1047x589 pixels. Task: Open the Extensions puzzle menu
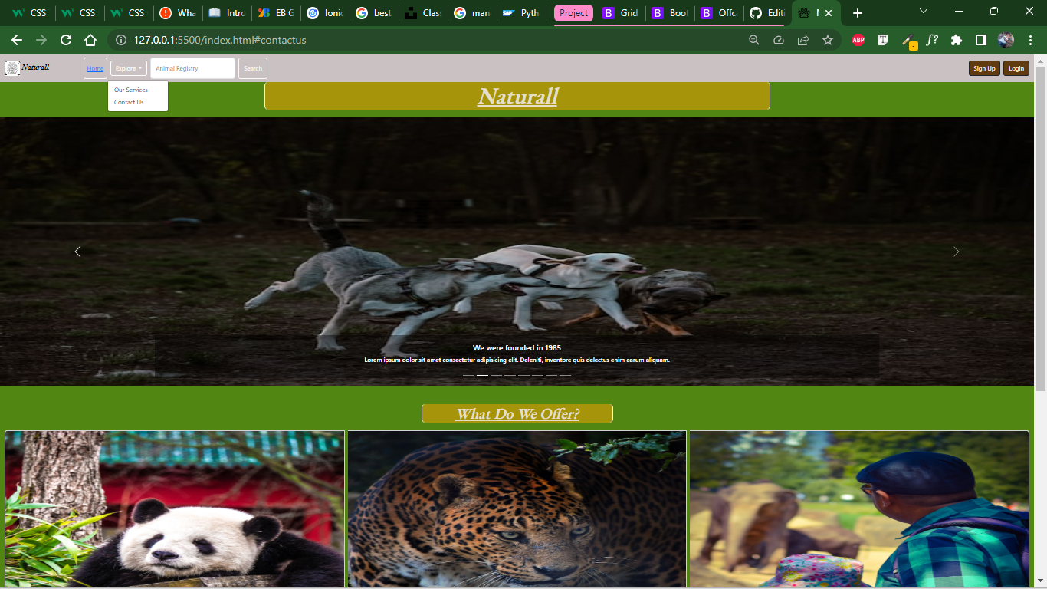957,40
